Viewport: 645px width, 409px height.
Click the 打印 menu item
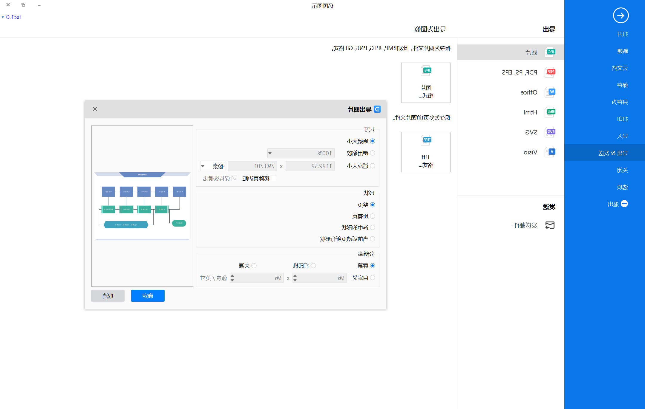(623, 119)
